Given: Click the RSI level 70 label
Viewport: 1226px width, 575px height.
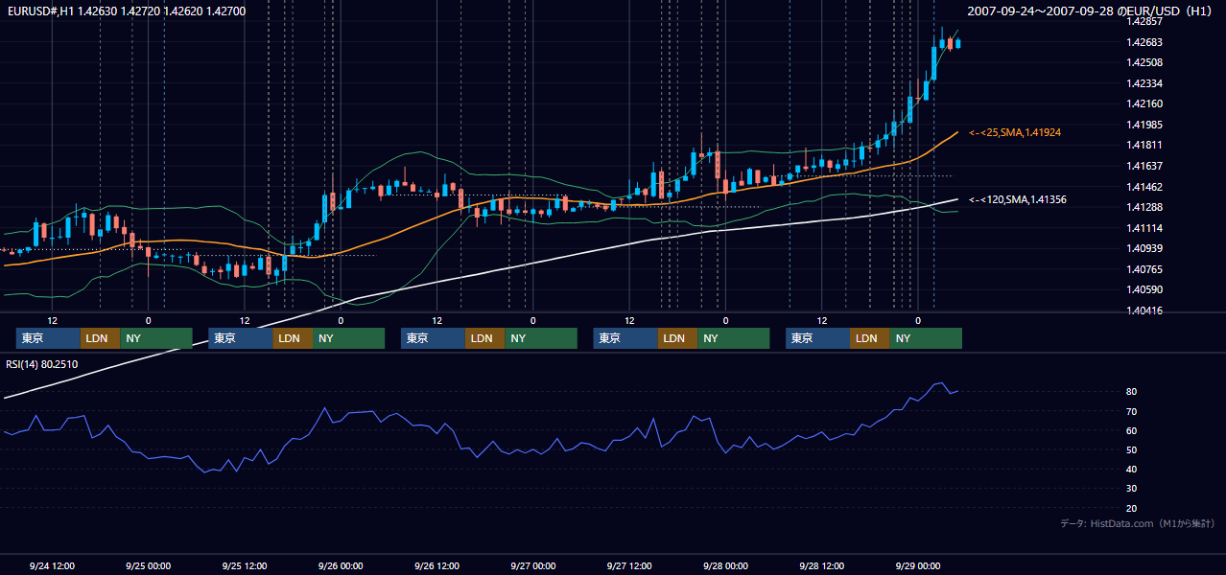Looking at the screenshot, I should click(x=1131, y=411).
